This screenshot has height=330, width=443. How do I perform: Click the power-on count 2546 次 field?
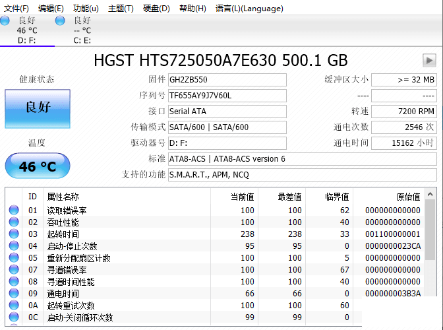pos(404,127)
